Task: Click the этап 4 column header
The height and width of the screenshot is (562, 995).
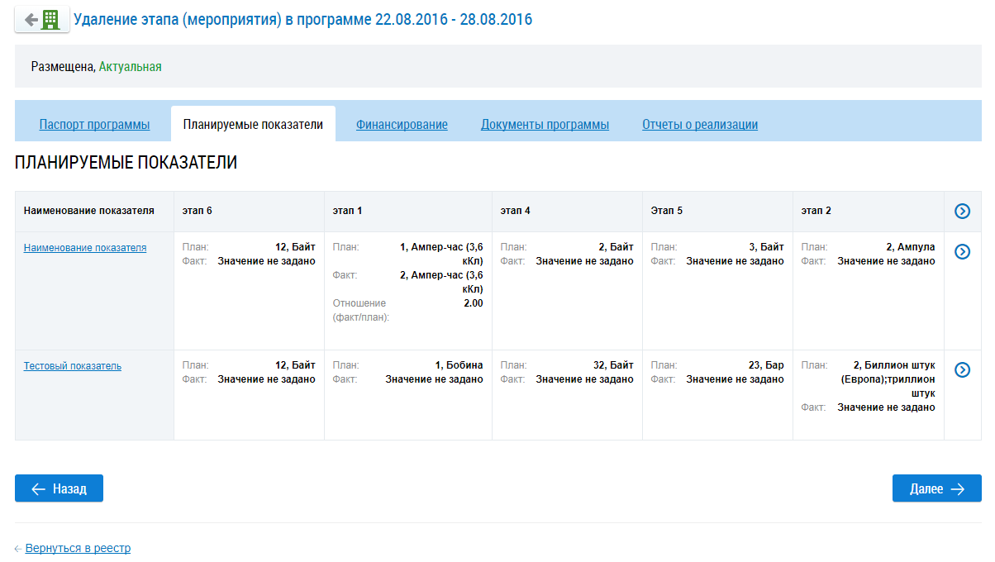Action: click(x=515, y=211)
